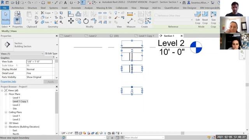Click the Join geometry tool
Image resolution: width=249 pixels, height=140 pixels.
click(45, 22)
